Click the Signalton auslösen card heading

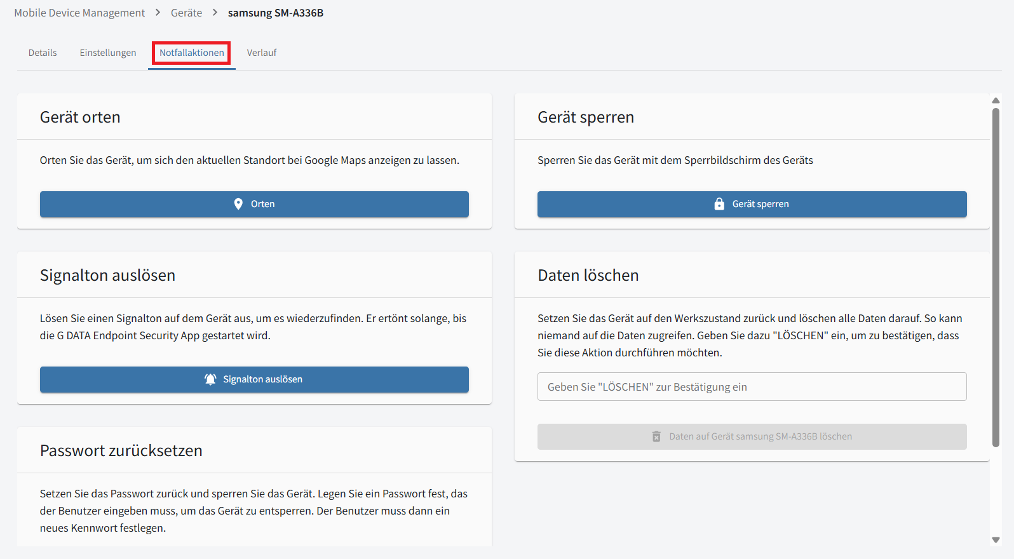107,275
